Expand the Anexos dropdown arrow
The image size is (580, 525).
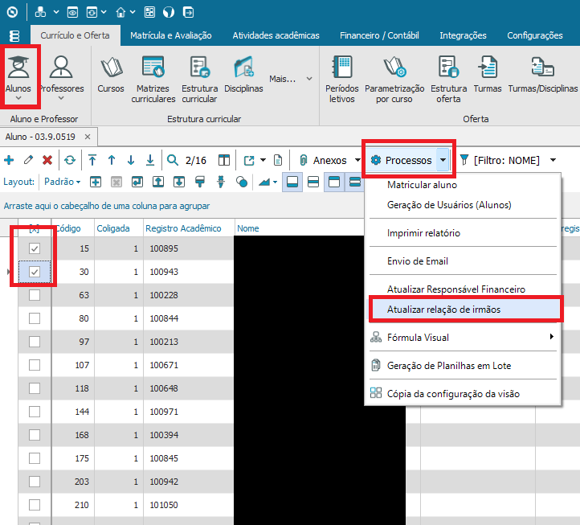[357, 160]
